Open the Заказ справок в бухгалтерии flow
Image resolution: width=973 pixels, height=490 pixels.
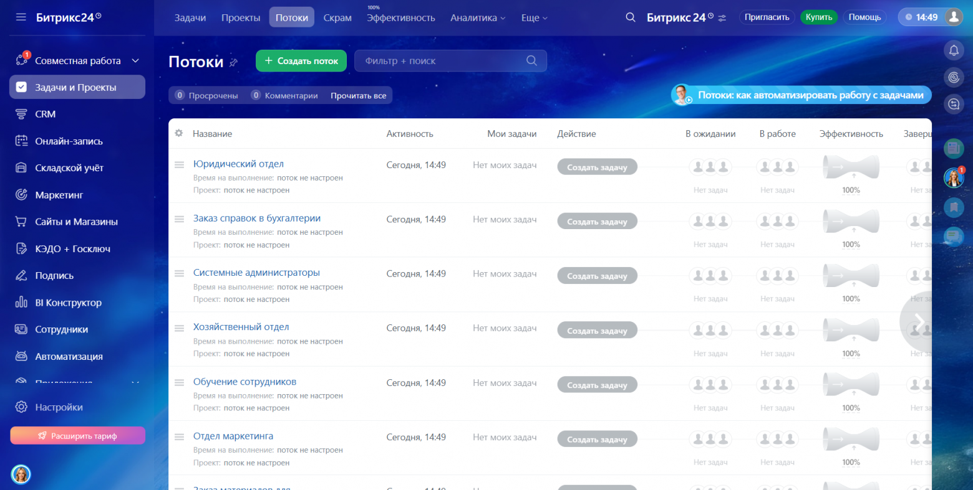257,219
